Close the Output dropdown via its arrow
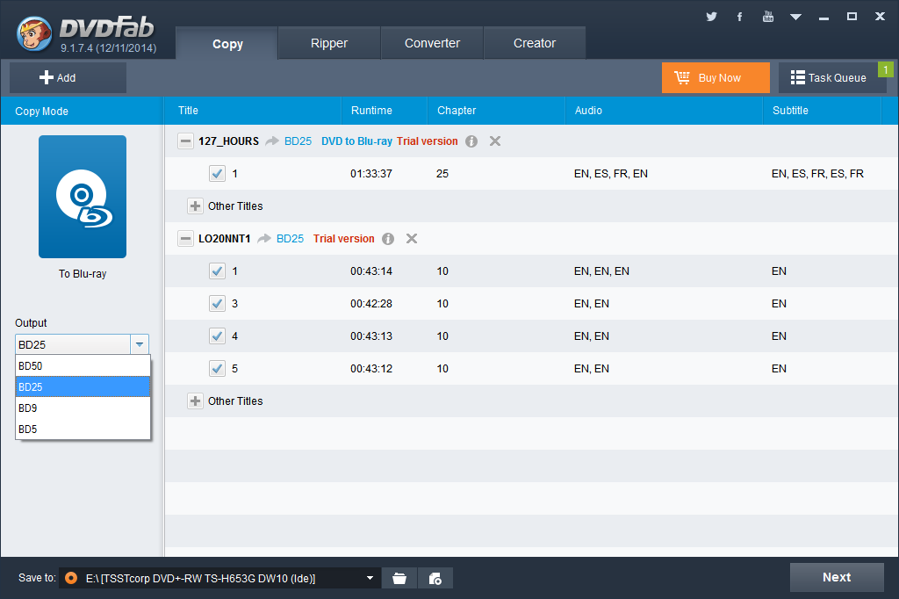This screenshot has width=899, height=599. click(140, 344)
